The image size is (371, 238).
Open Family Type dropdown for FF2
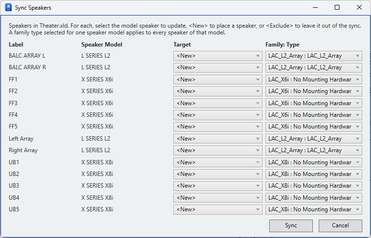pyautogui.click(x=314, y=92)
